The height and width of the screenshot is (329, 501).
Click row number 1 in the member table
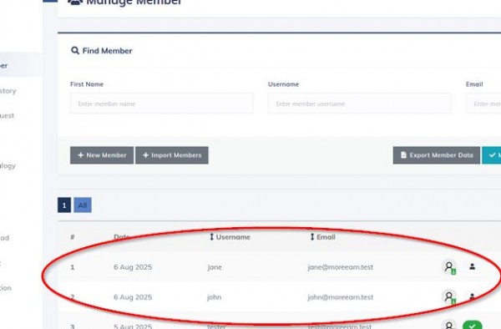[x=73, y=267]
